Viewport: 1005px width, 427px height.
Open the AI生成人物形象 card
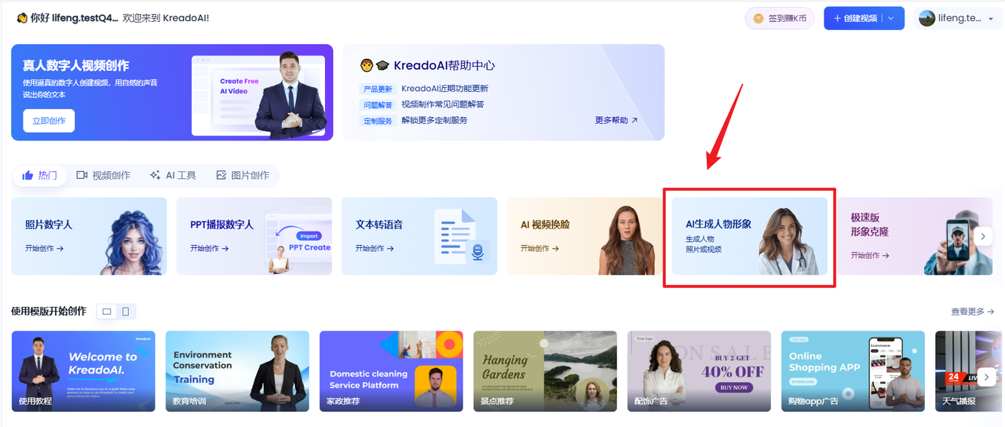pos(749,236)
